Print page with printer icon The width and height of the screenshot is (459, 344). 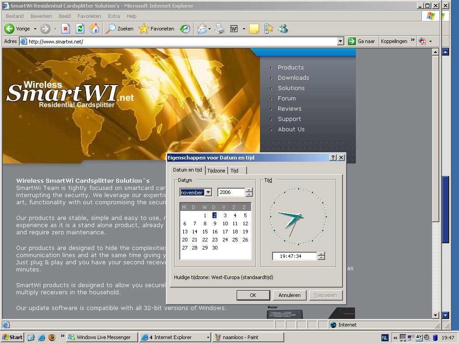tap(220, 29)
